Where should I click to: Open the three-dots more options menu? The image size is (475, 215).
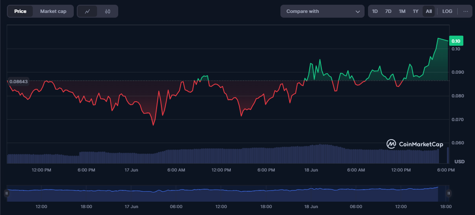point(466,11)
